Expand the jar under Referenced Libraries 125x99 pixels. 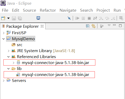pyautogui.click(x=14, y=63)
